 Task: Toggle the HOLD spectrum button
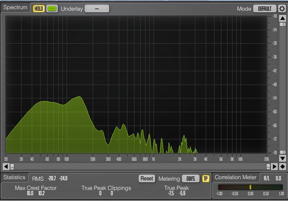tap(38, 8)
